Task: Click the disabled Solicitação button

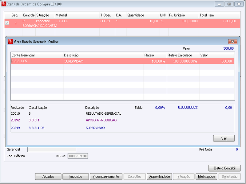Action: pyautogui.click(x=229, y=177)
